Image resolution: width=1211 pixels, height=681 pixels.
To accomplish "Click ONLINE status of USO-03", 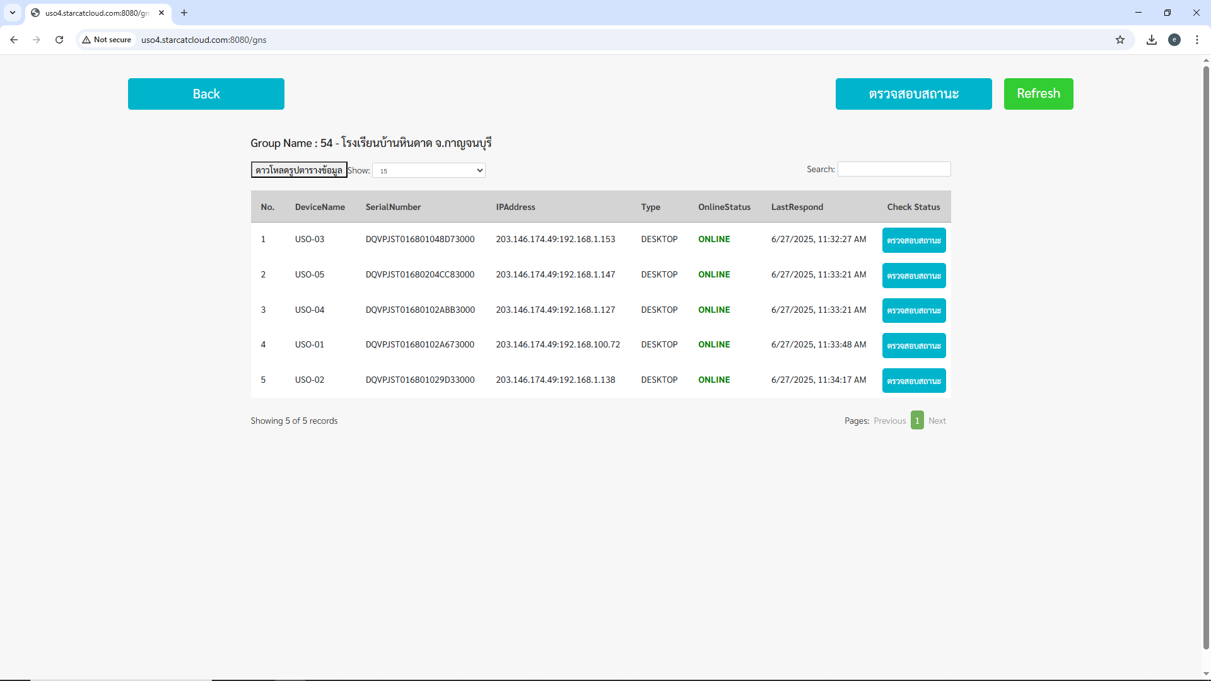I will (x=714, y=239).
